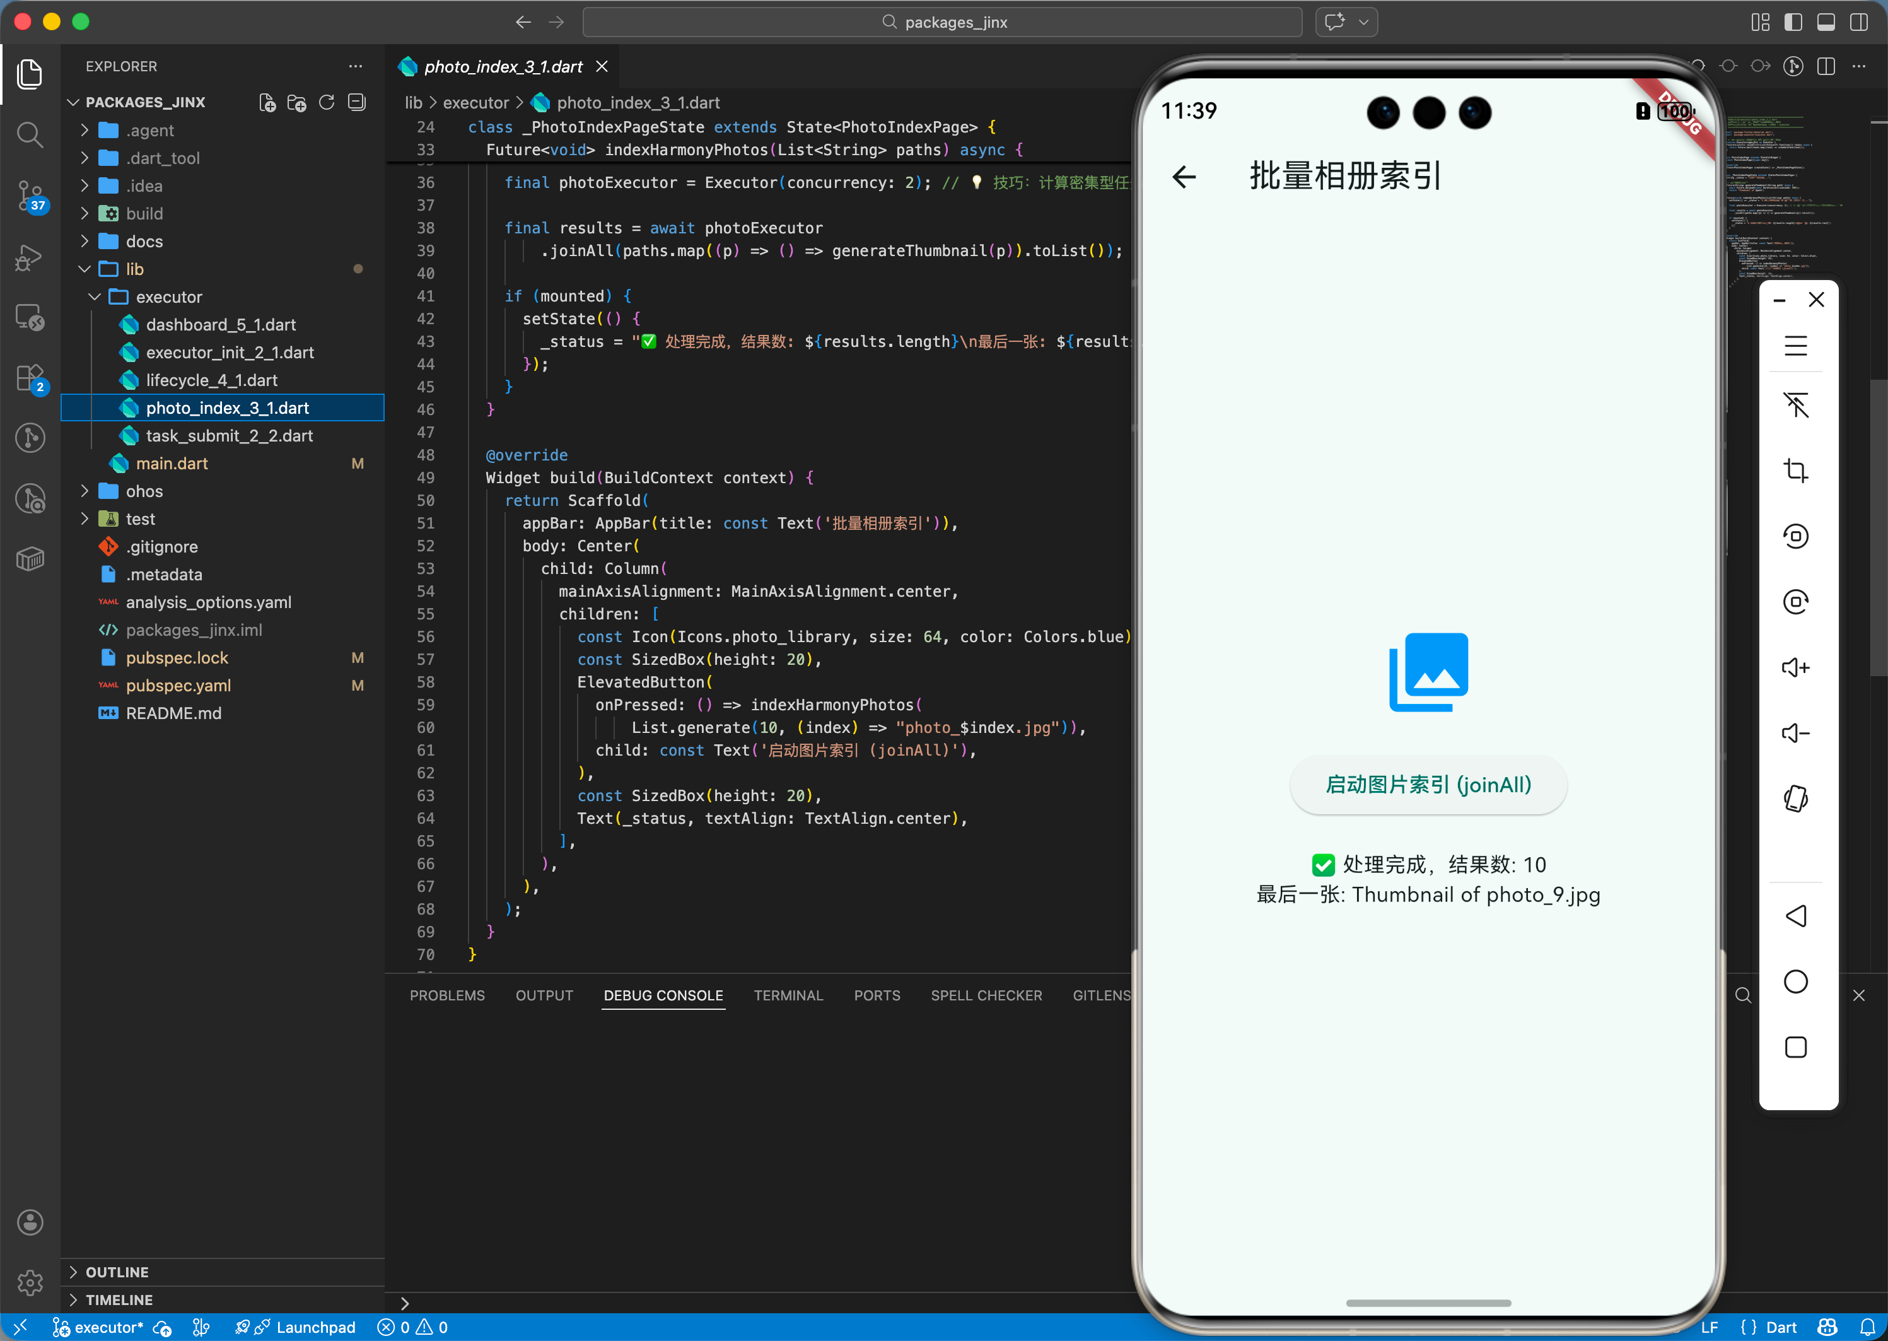The image size is (1888, 1341).
Task: Click New File icon in Explorer
Action: tap(267, 102)
